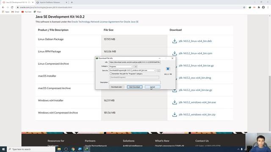Open the jdk-14.0.2_linux-x64_bin.tar.gz link
Image resolution: width=271 pixels, height=152 pixels.
coord(196,65)
